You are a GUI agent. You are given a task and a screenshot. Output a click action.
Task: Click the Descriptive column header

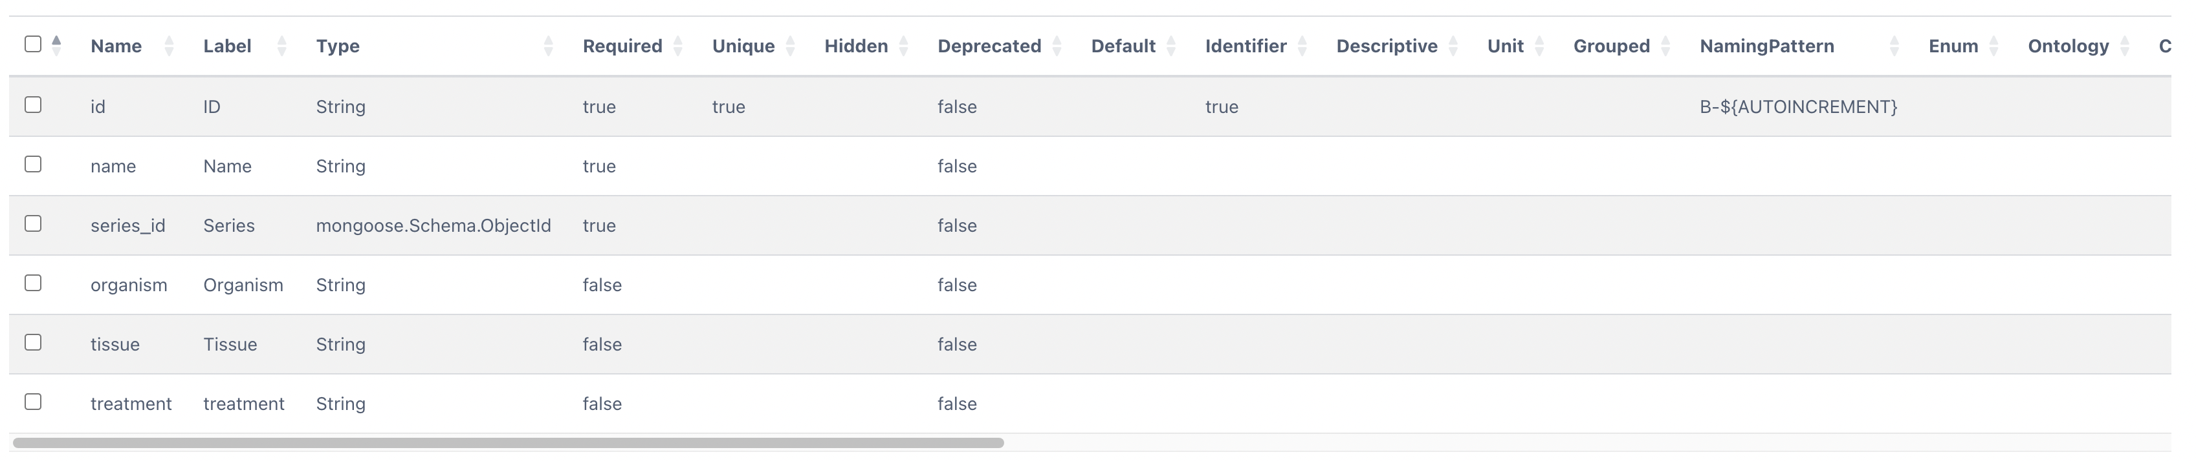point(1387,46)
